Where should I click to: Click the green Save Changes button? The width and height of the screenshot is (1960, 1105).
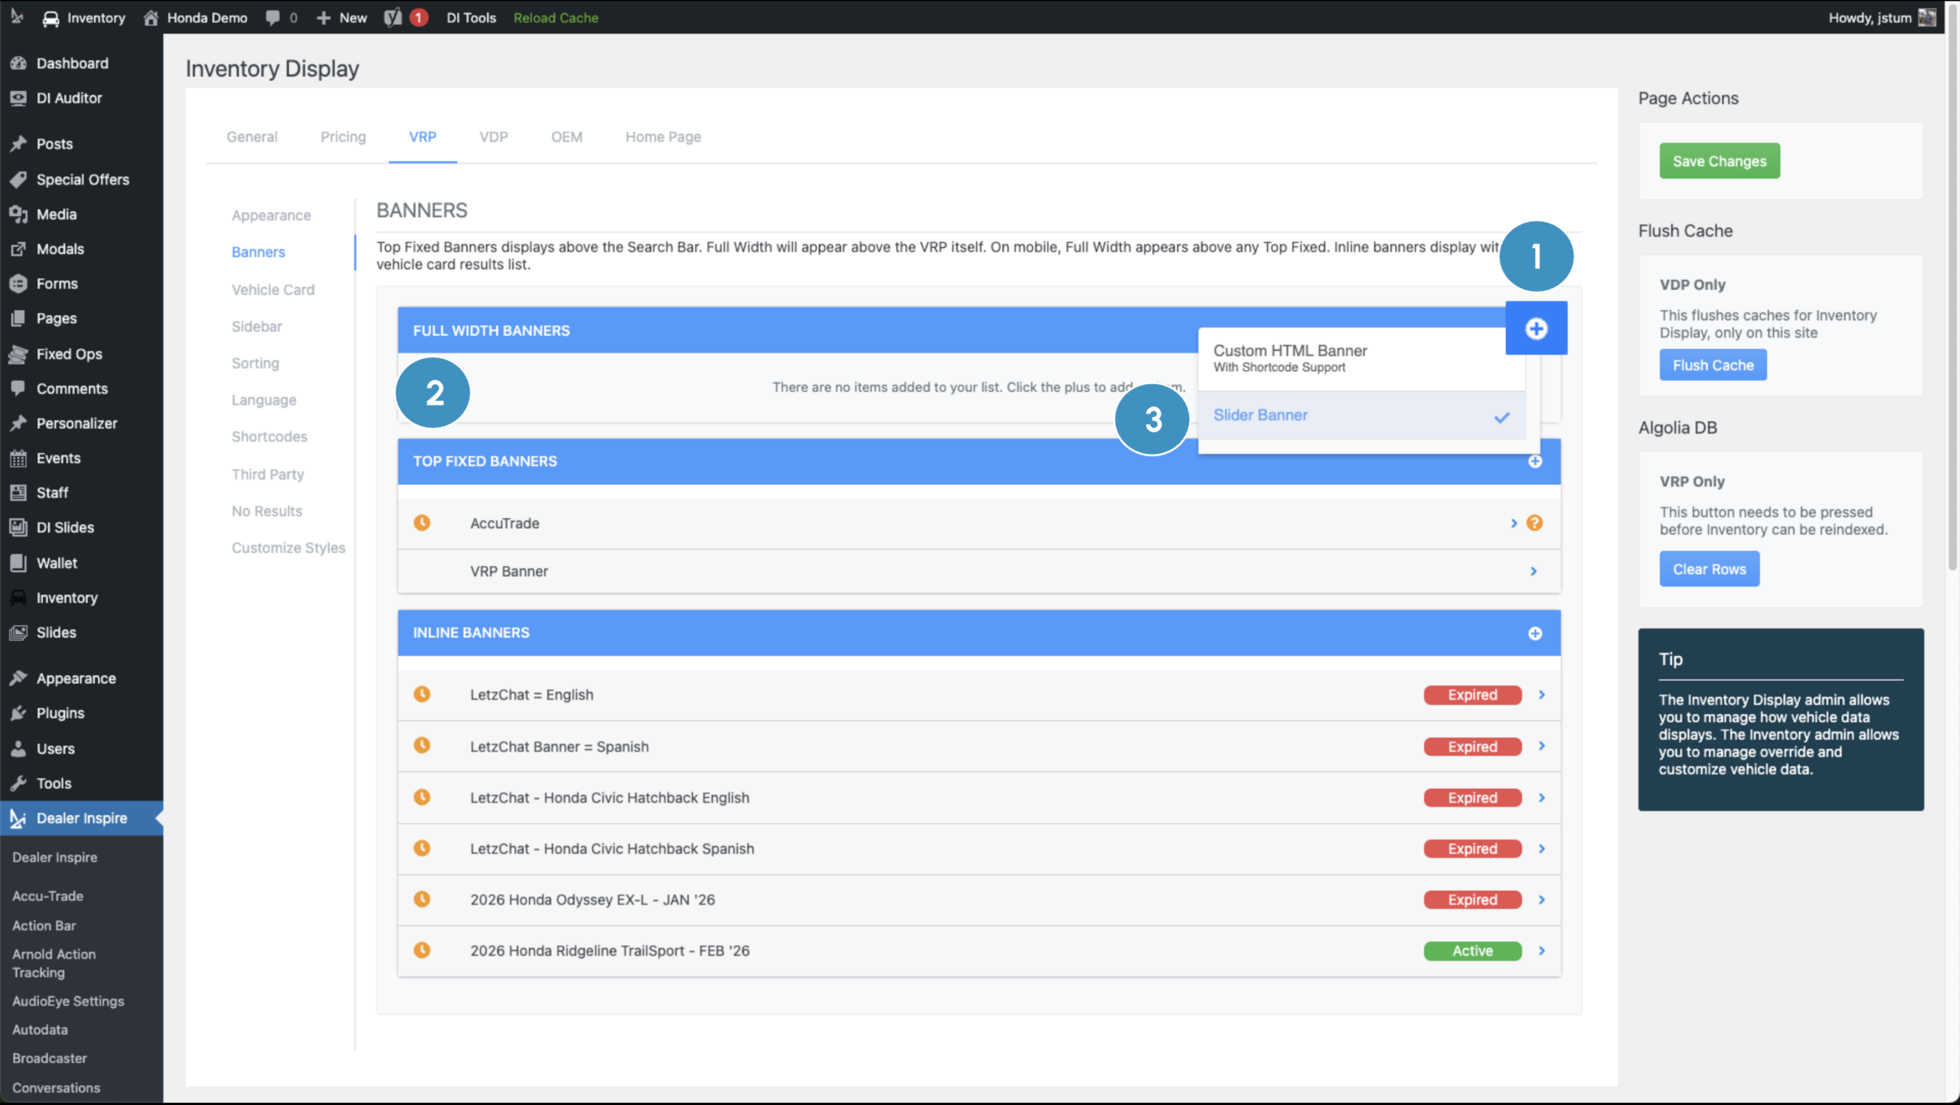[x=1720, y=161]
